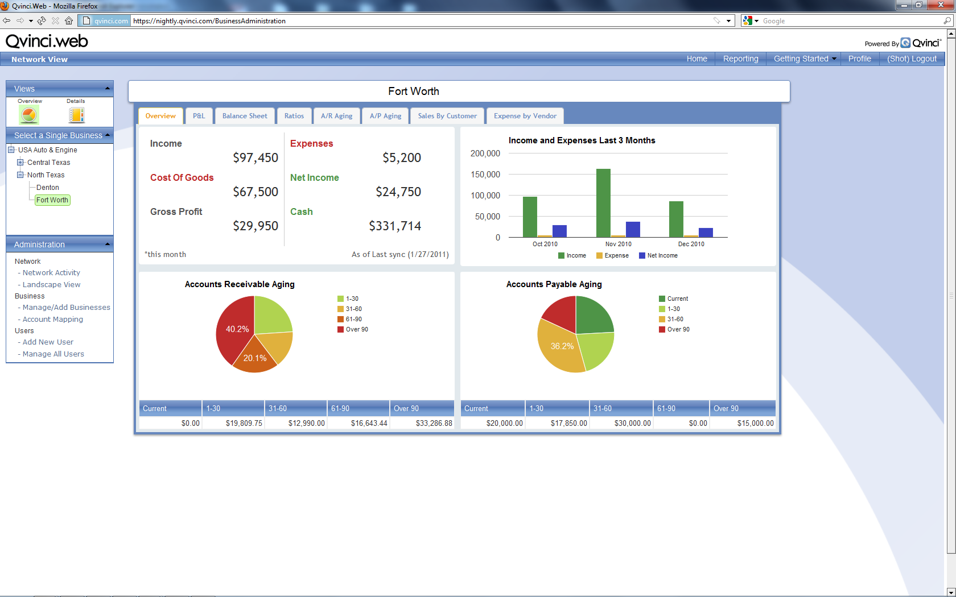956x597 pixels.
Task: Open the Account Mapping link
Action: [53, 320]
